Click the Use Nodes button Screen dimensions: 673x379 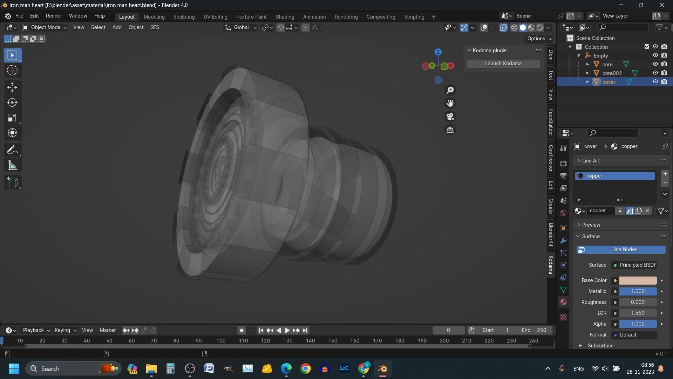[x=621, y=250]
